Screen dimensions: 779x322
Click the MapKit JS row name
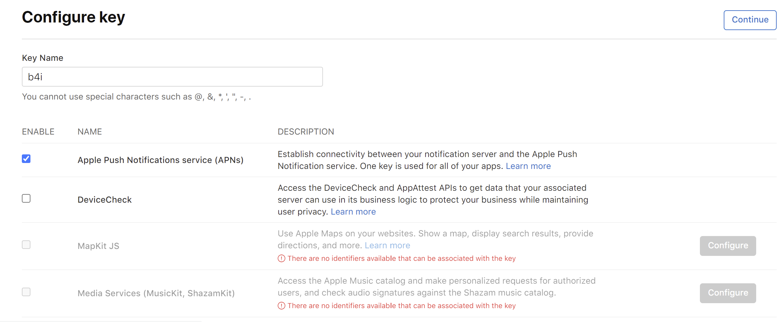tap(98, 246)
